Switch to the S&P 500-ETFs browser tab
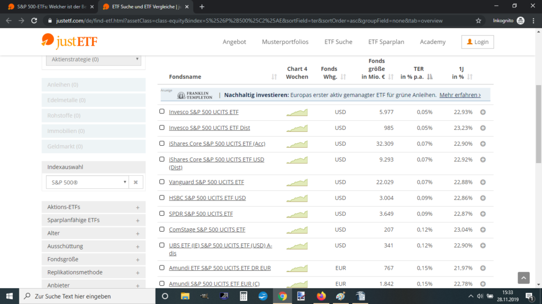The width and height of the screenshot is (542, 304). coord(50,6)
